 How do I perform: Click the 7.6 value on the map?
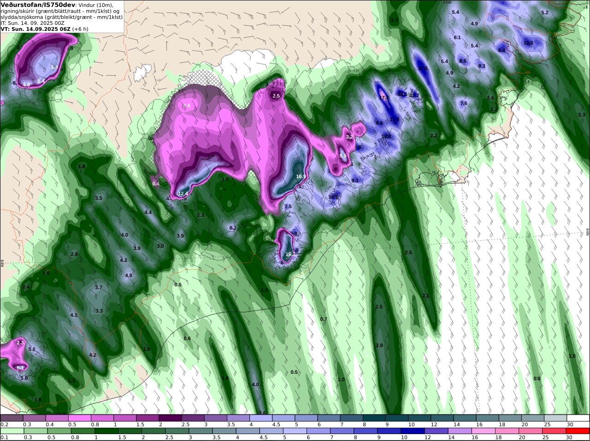[x=464, y=104]
